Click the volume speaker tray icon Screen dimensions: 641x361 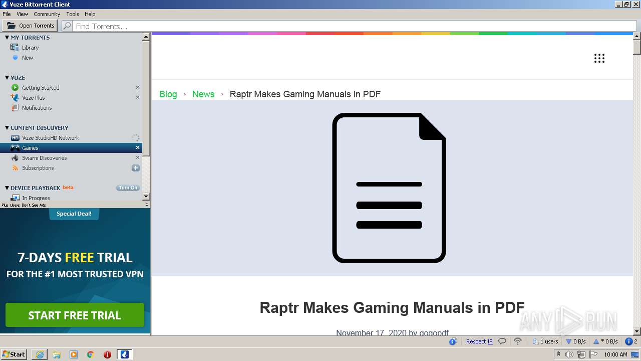click(x=569, y=354)
